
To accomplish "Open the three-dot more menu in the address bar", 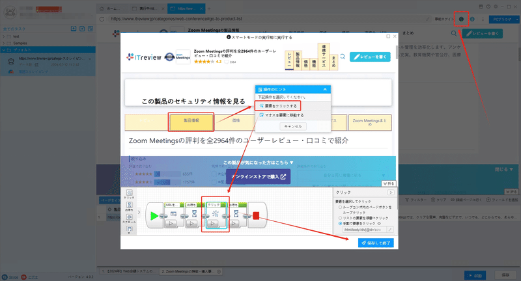I will 483,20.
